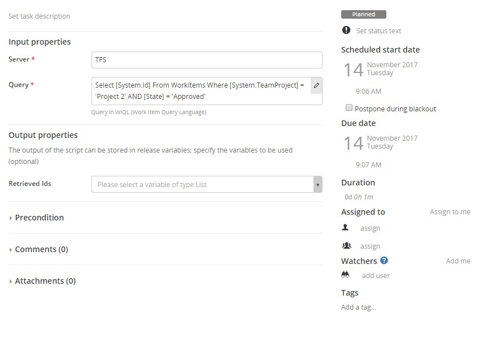Viewport: 479px width, 338px height.
Task: Click the Server input field
Action: [x=207, y=60]
